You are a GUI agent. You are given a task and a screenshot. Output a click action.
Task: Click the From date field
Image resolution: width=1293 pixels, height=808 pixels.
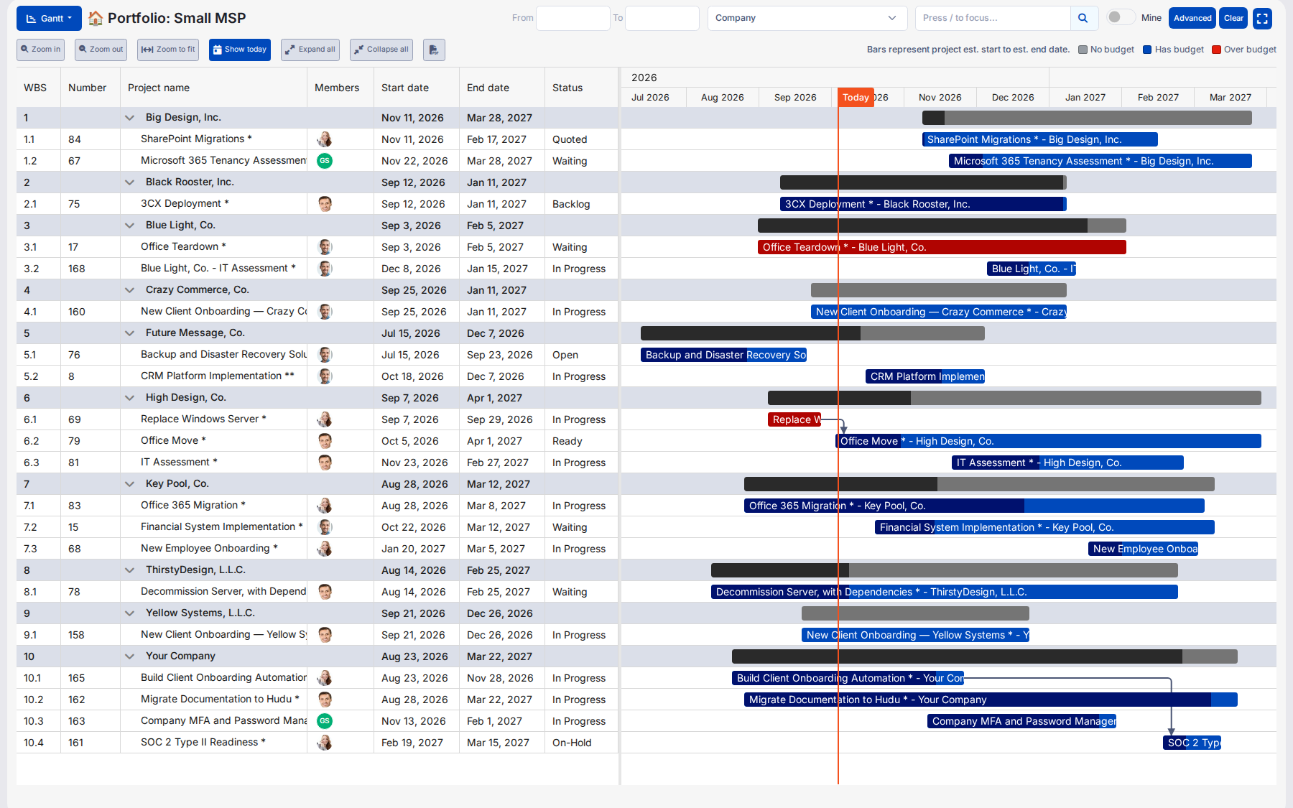573,18
